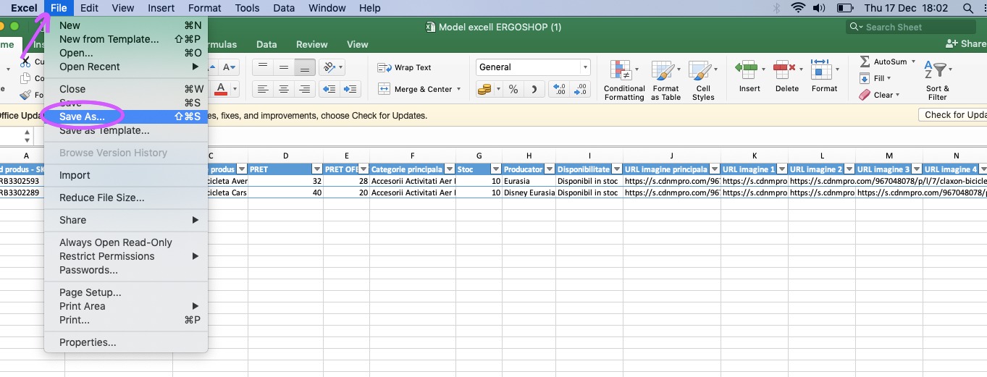This screenshot has width=987, height=377.
Task: Select New from Template... menu item
Action: click(126, 39)
